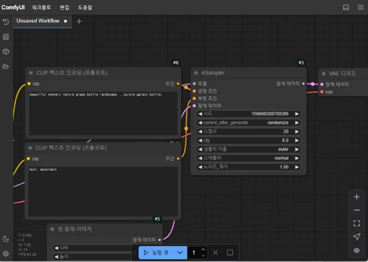Open the queue history sidebar icon
This screenshot has width=368, height=262.
tap(6, 22)
